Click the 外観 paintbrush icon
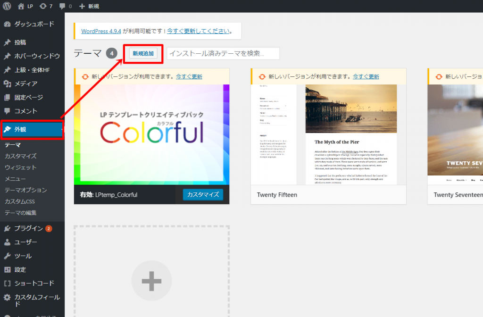This screenshot has width=483, height=317. (8, 129)
